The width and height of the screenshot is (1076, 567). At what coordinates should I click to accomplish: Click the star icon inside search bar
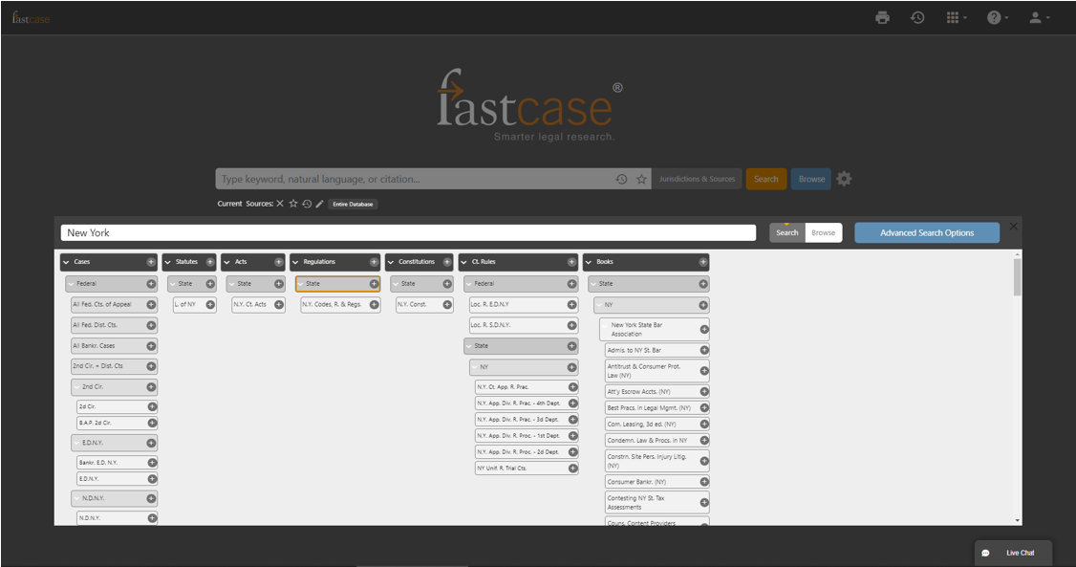[x=642, y=179]
